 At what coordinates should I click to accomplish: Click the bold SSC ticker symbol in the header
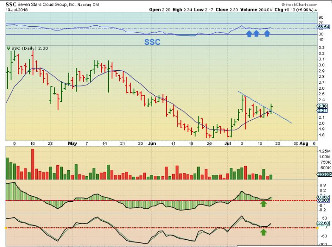click(x=11, y=4)
